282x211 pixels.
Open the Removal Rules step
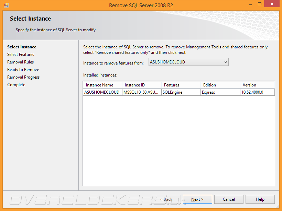21,62
